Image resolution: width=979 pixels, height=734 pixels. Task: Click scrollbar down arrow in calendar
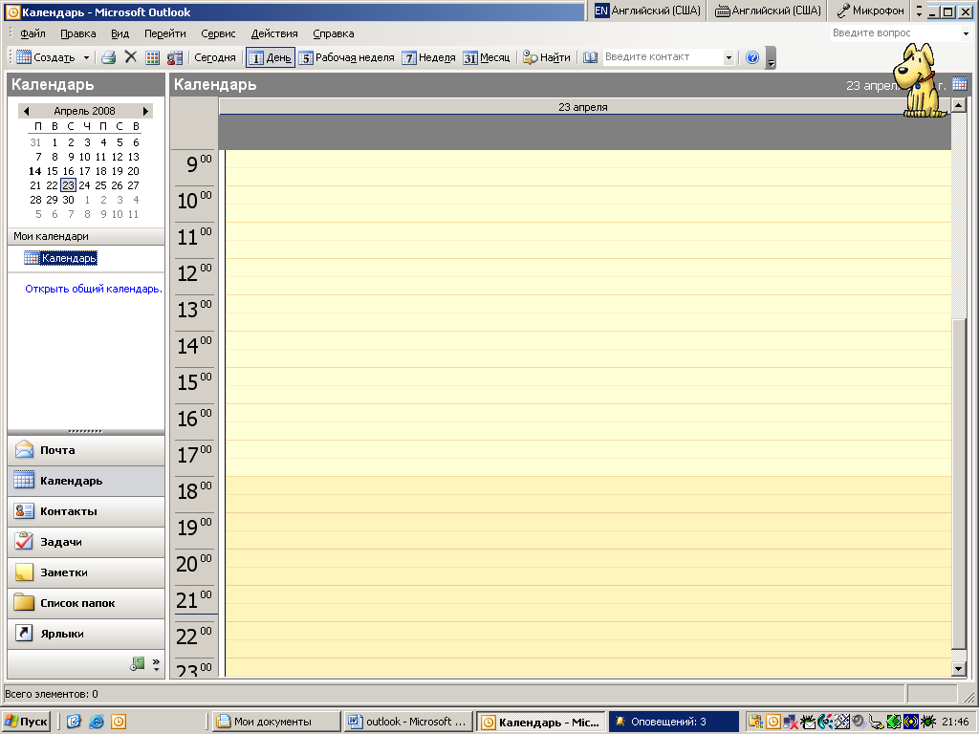[x=958, y=669]
